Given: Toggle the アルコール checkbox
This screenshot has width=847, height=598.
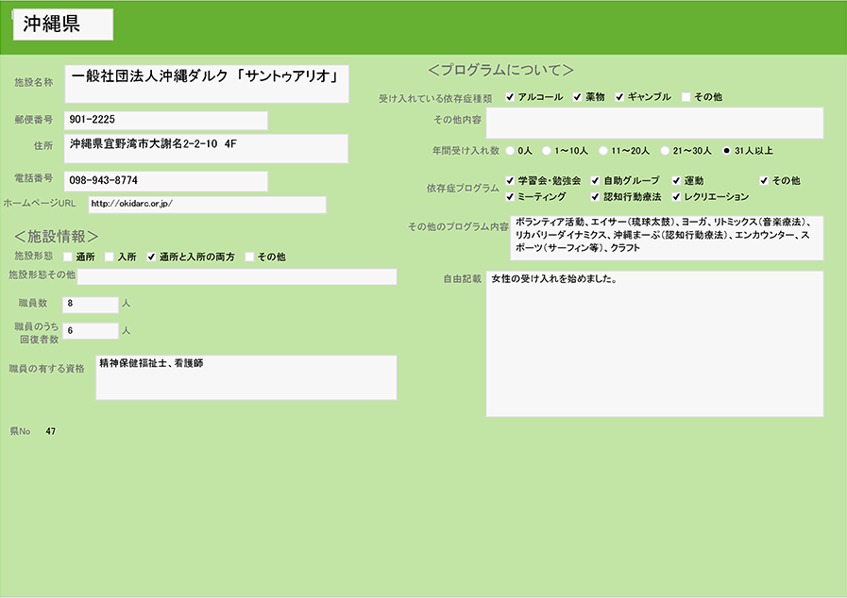Looking at the screenshot, I should click(510, 97).
